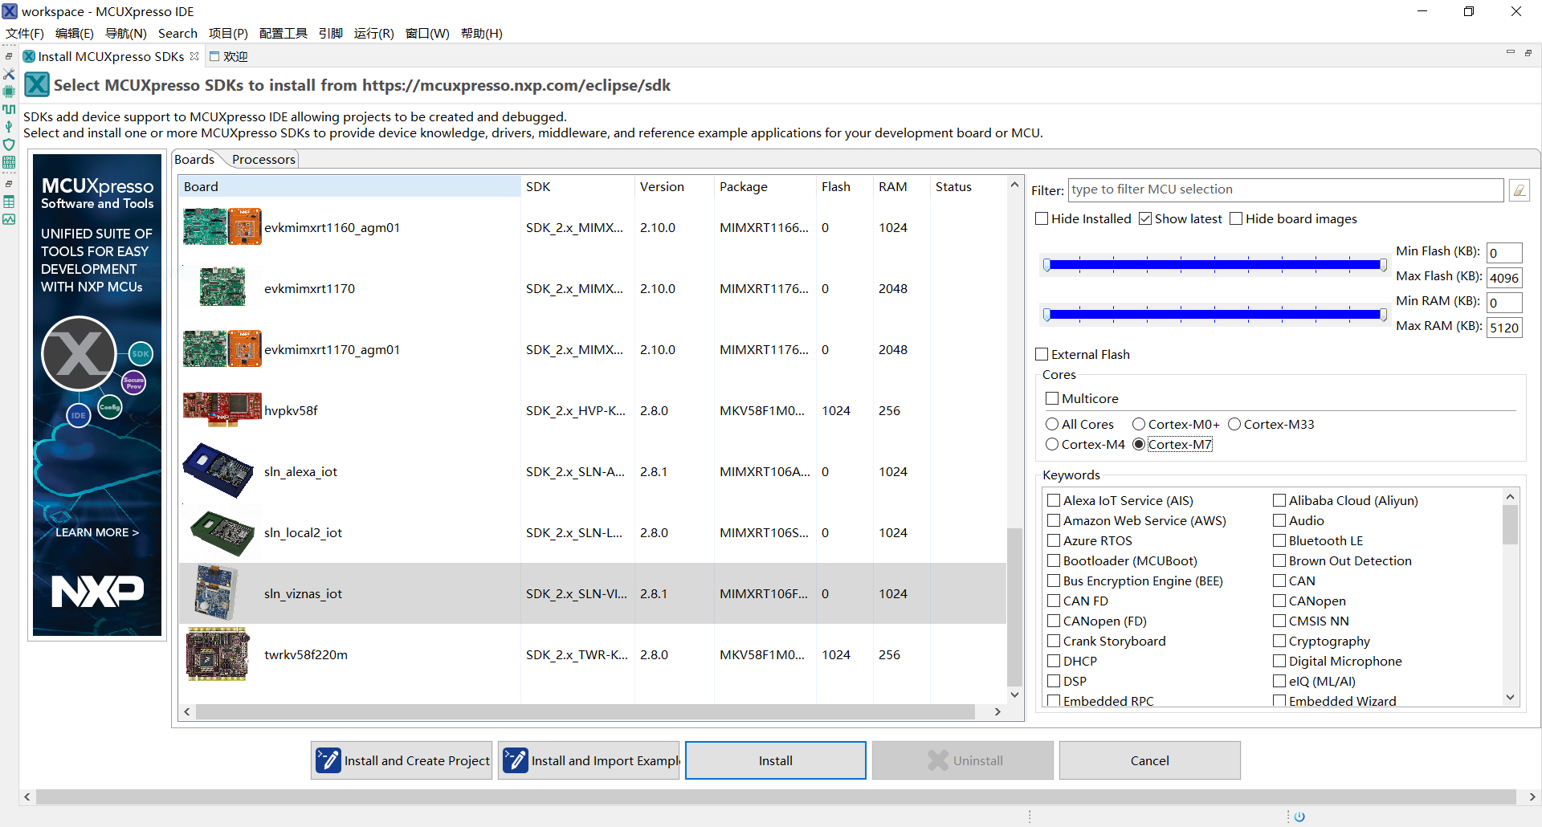The height and width of the screenshot is (827, 1542).
Task: Enable the External Flash checkbox
Action: (1042, 354)
